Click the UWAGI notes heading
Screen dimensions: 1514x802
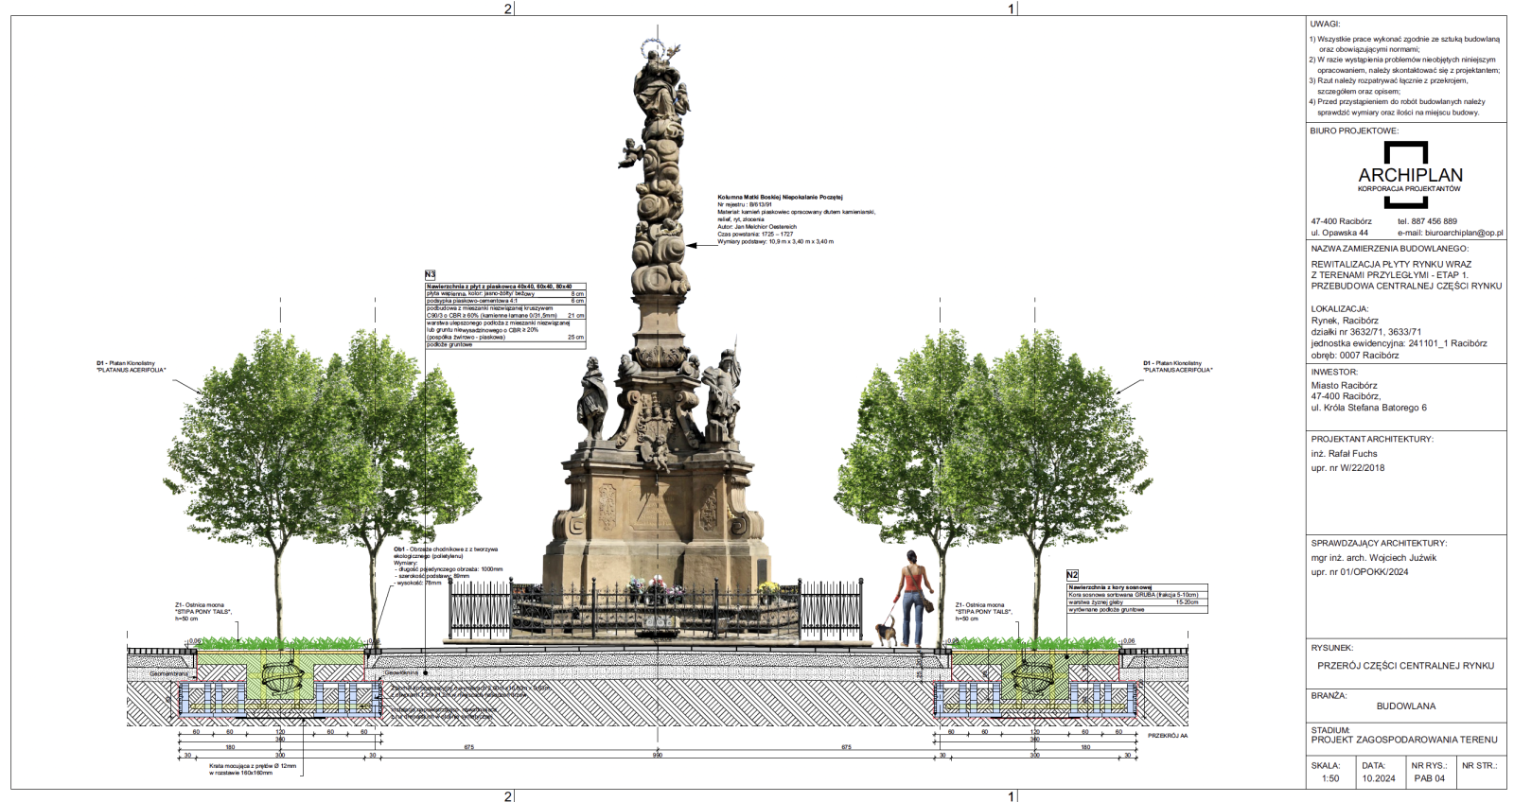tap(1325, 24)
